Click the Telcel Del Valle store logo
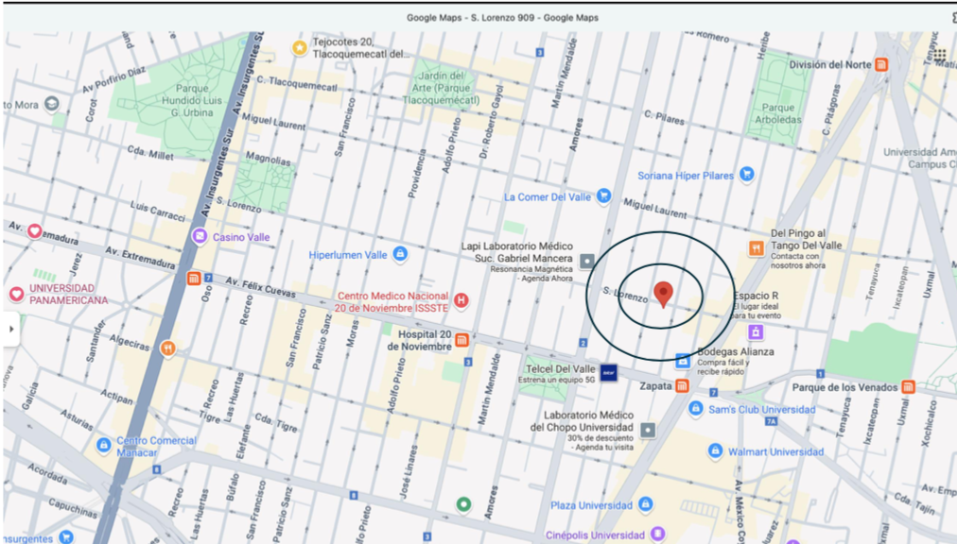This screenshot has height=544, width=957. 608,373
